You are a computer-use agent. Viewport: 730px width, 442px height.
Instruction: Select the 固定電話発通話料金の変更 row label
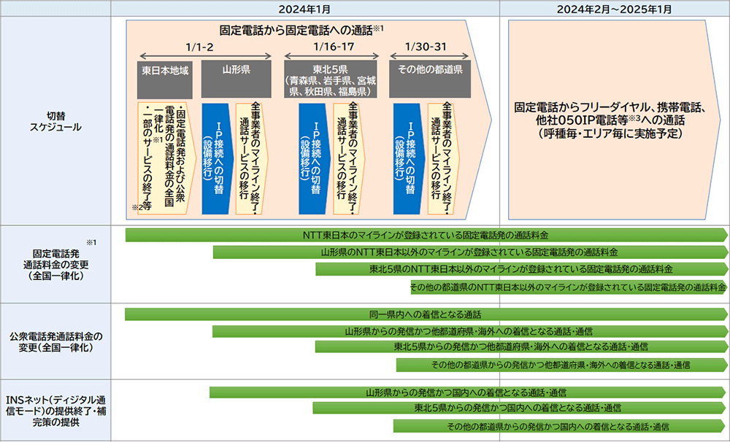click(55, 264)
